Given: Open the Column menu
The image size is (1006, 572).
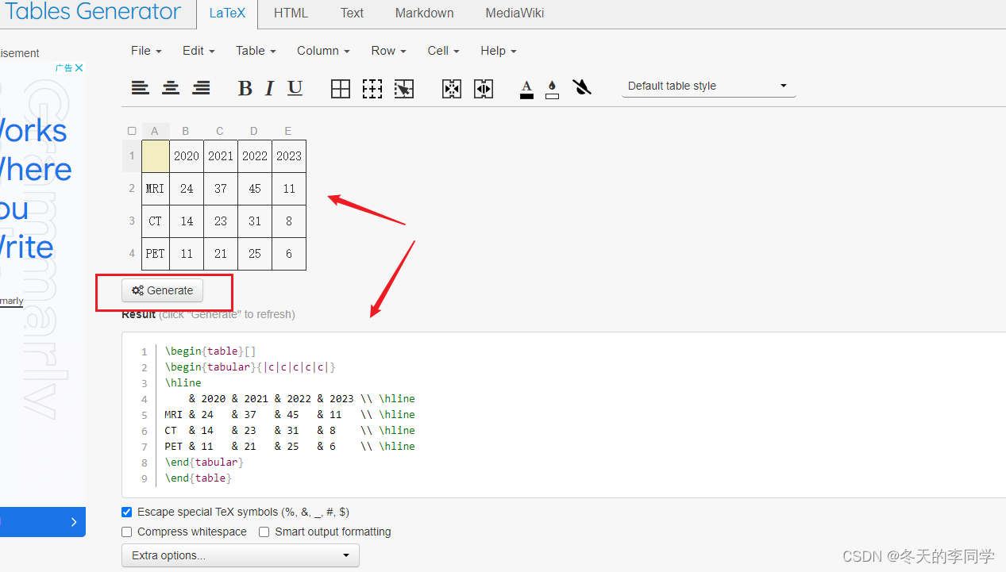Looking at the screenshot, I should pyautogui.click(x=323, y=51).
